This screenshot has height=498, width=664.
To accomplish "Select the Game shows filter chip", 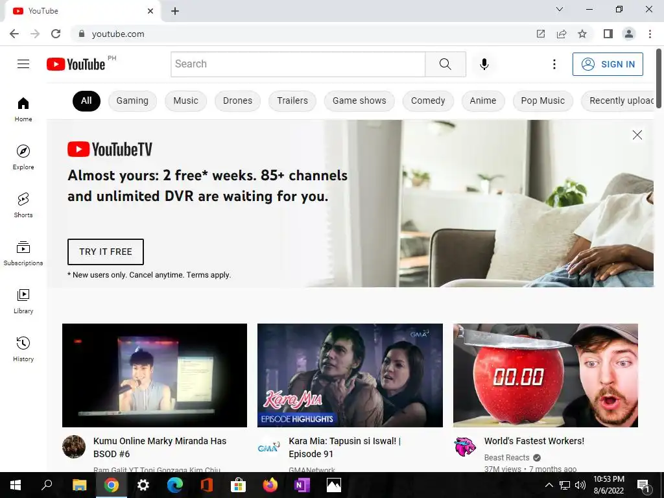I will [359, 101].
